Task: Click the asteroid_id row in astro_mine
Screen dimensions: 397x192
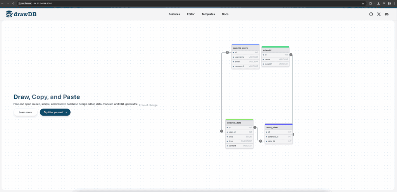Action: (279, 136)
